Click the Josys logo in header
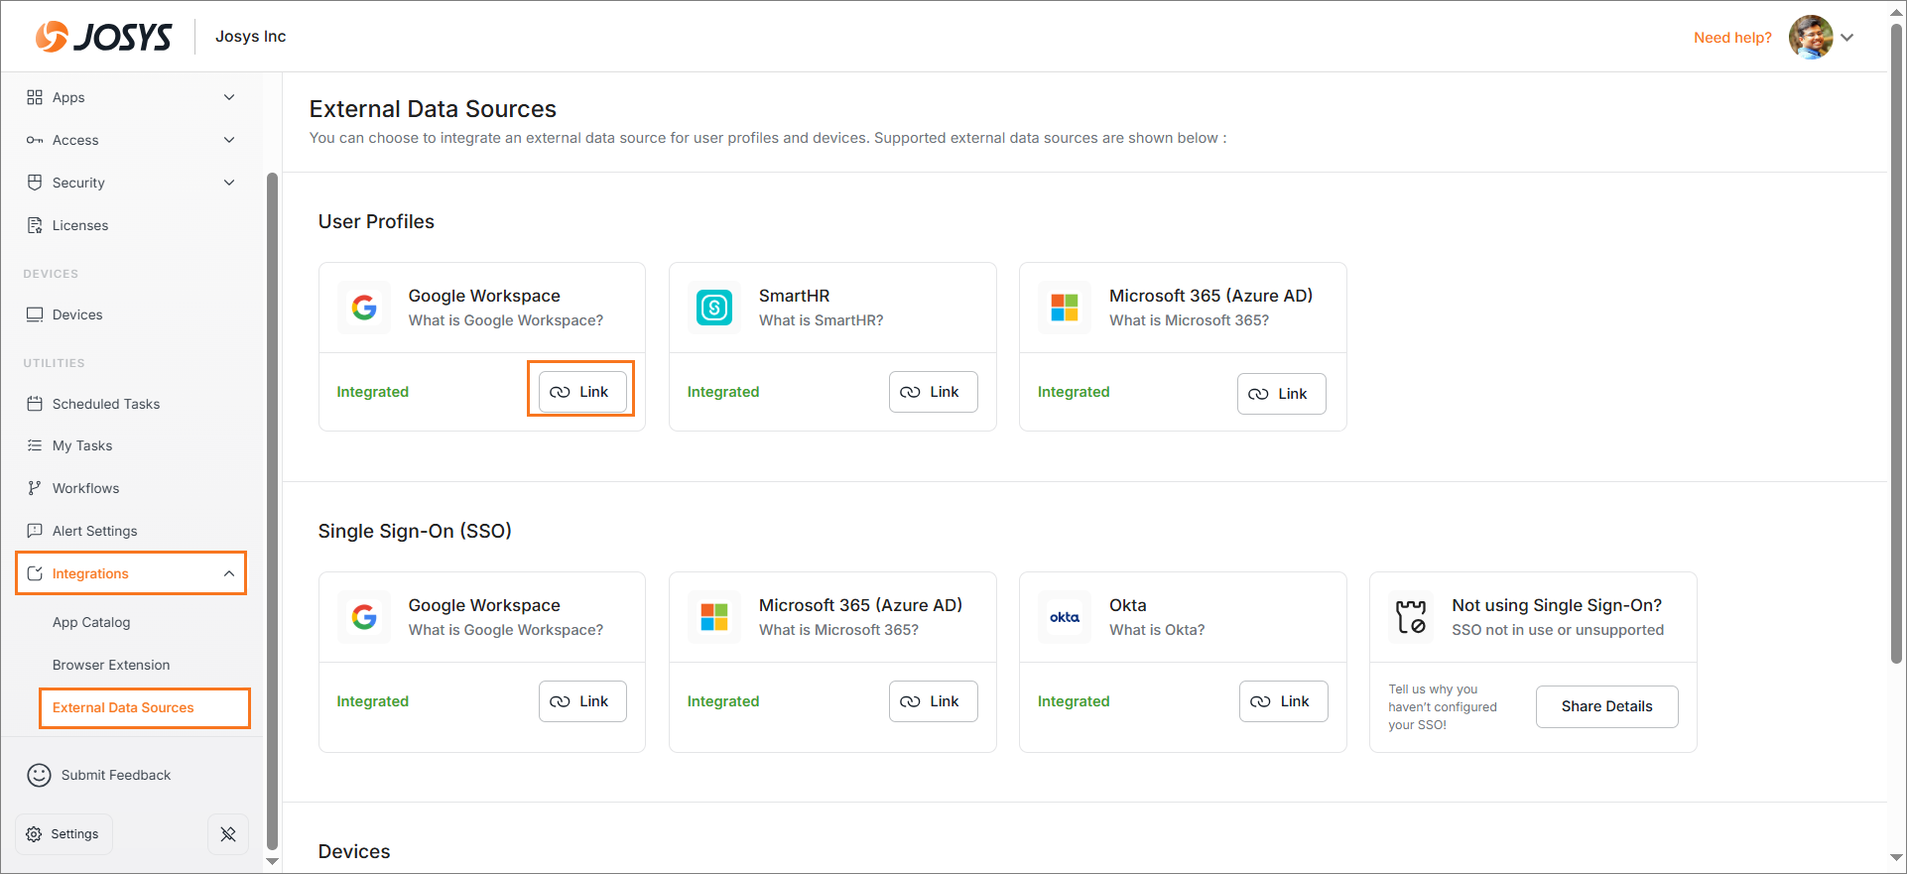 pyautogui.click(x=103, y=37)
